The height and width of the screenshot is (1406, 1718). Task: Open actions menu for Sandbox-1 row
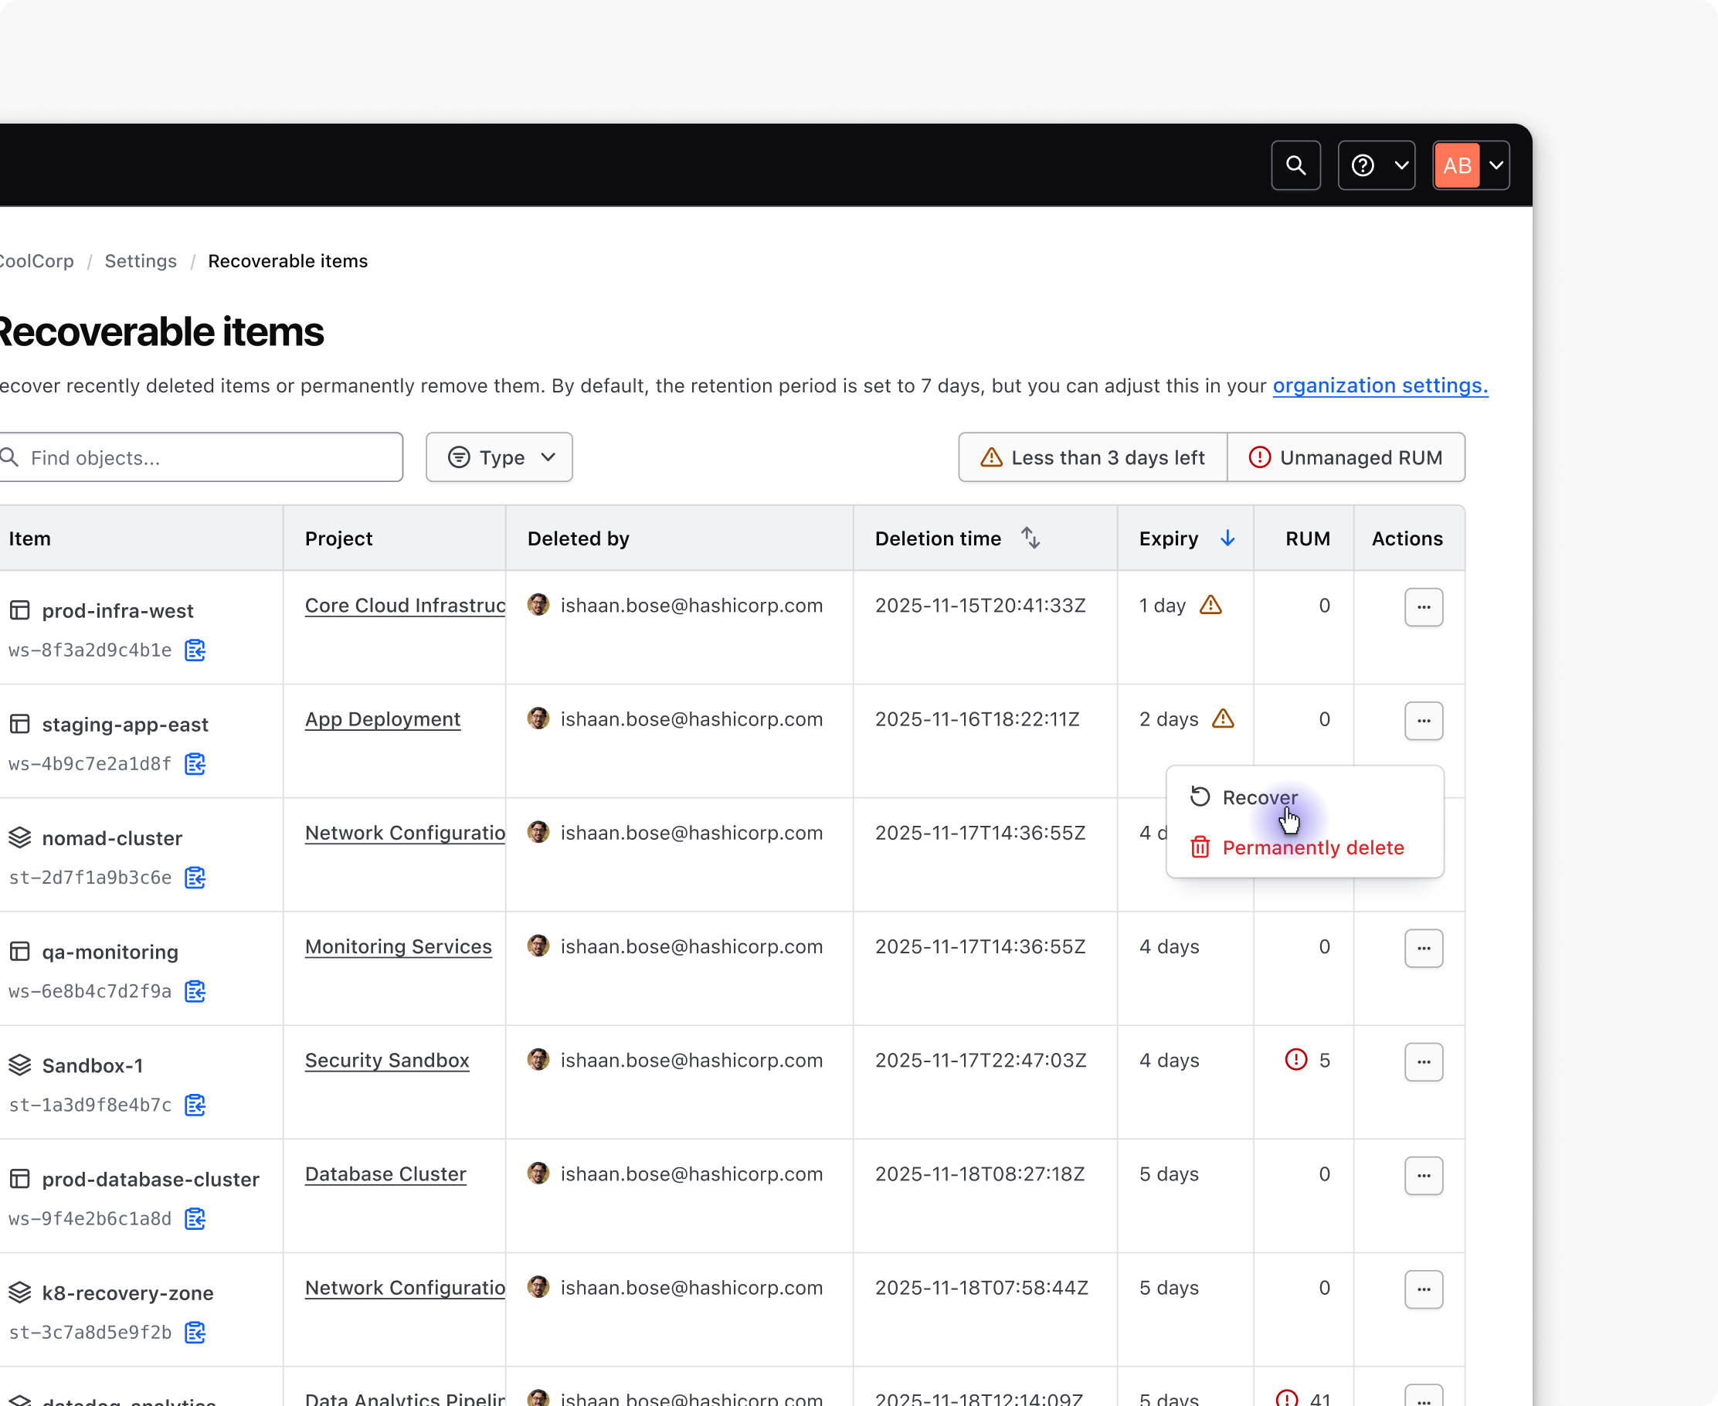click(x=1423, y=1061)
